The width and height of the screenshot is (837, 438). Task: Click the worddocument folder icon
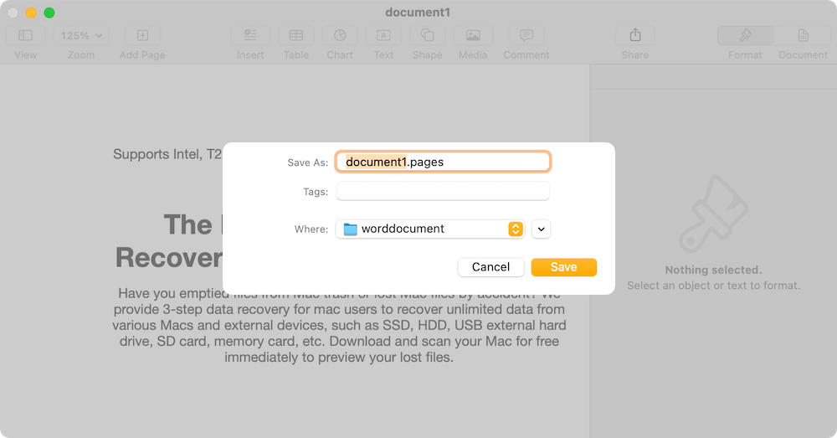350,229
